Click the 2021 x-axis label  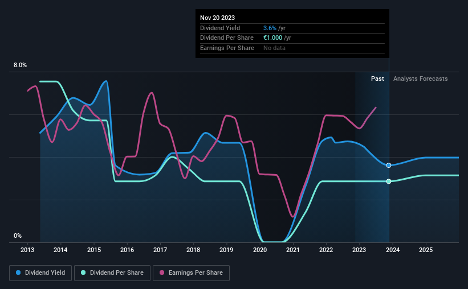(293, 250)
